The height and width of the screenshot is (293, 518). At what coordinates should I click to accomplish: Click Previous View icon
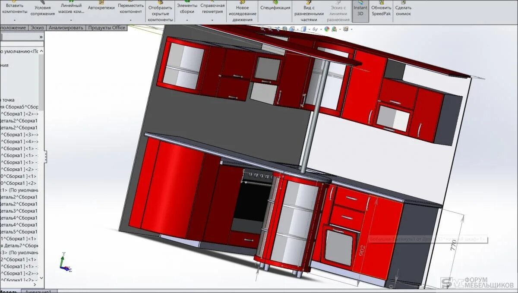pyautogui.click(x=278, y=29)
